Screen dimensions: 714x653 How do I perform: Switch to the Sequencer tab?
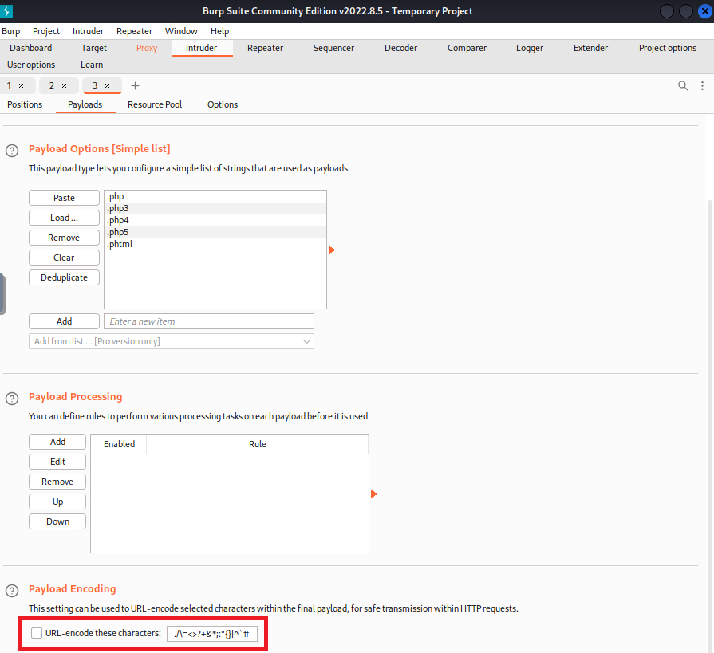coord(333,48)
